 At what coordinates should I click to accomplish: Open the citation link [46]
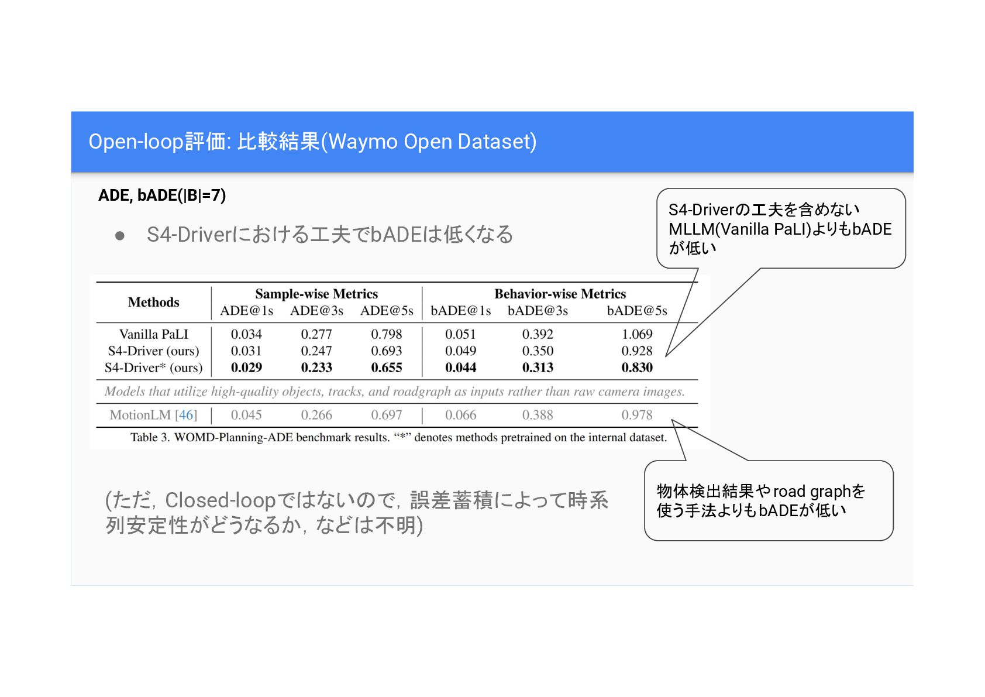tap(186, 415)
